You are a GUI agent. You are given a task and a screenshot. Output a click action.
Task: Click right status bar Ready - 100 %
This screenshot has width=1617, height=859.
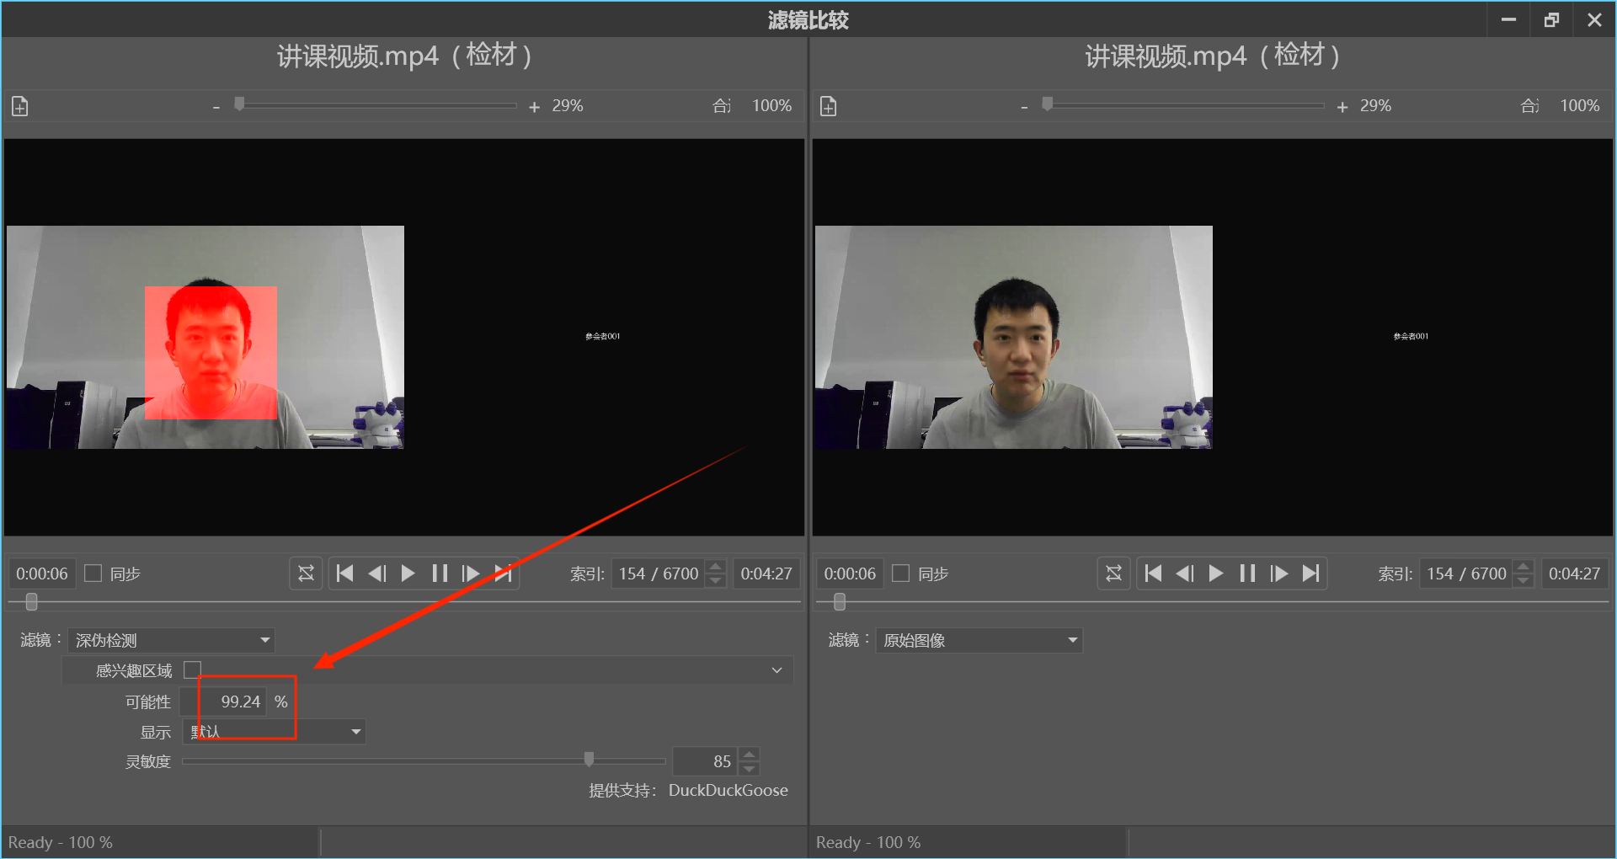coord(868,842)
